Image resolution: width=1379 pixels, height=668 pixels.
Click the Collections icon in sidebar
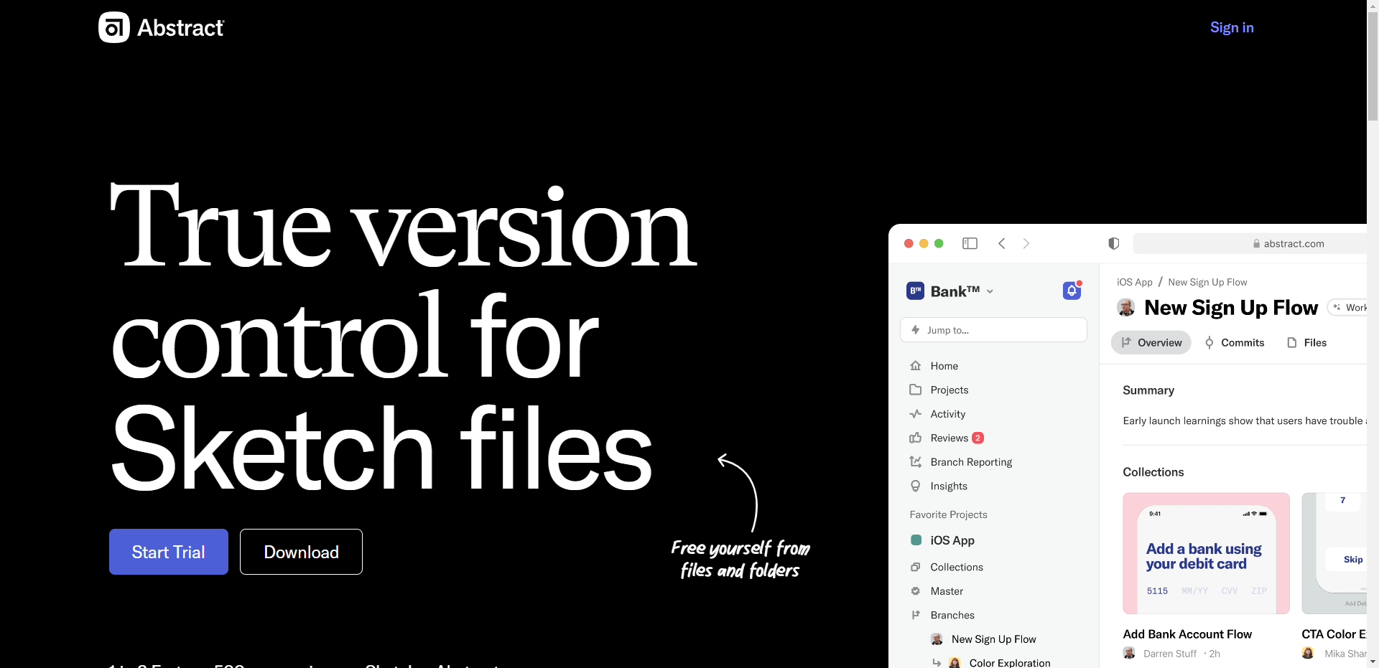click(x=916, y=567)
